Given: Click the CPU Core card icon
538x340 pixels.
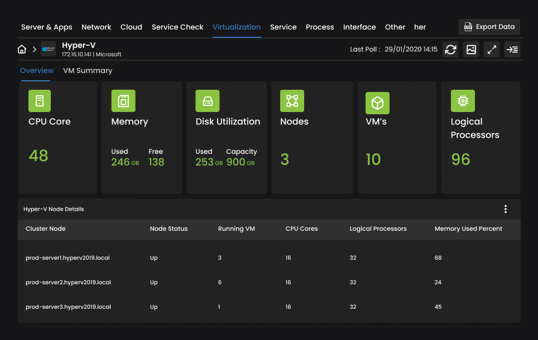Looking at the screenshot, I should [40, 101].
